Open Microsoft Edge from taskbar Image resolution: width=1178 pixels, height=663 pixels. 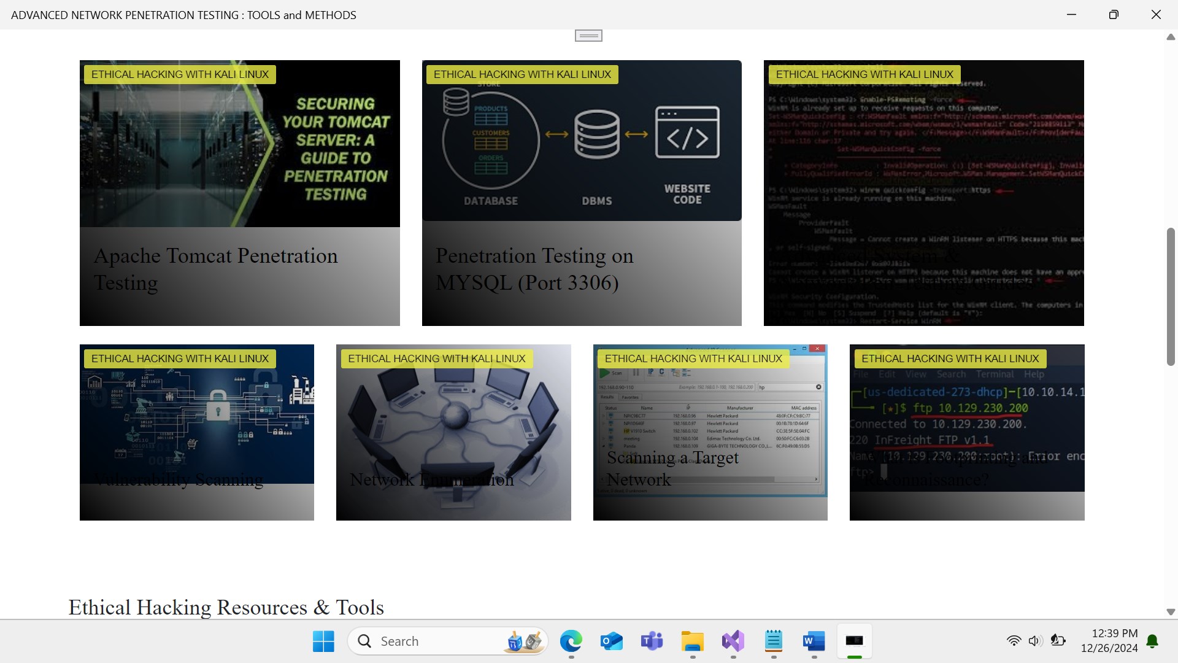571,642
